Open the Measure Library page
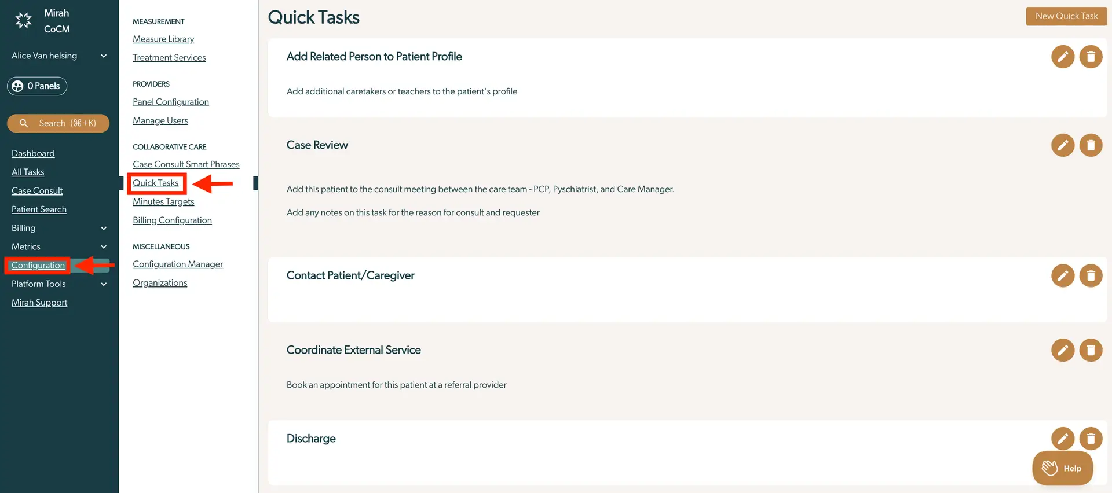This screenshot has height=493, width=1112. [163, 39]
